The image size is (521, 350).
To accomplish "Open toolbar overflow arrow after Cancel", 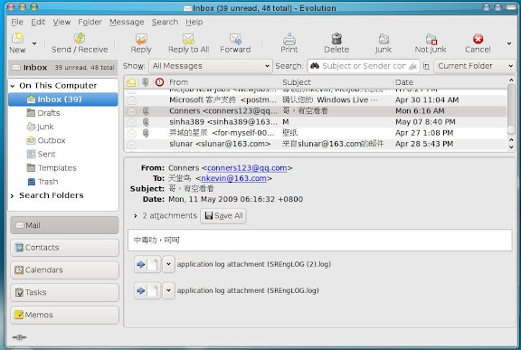I will 509,43.
